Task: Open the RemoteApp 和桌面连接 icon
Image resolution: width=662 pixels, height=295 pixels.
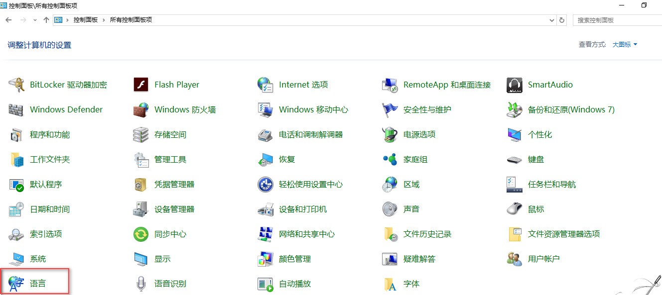Action: point(390,85)
